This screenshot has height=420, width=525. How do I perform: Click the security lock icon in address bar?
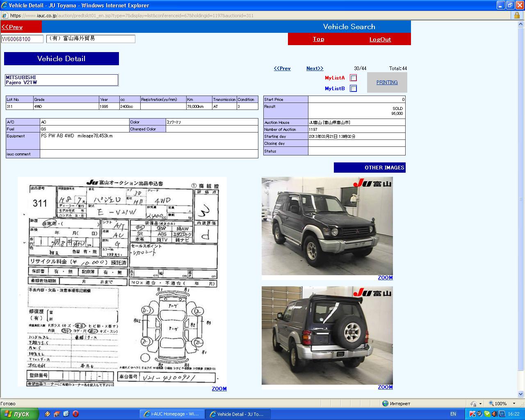click(x=517, y=16)
